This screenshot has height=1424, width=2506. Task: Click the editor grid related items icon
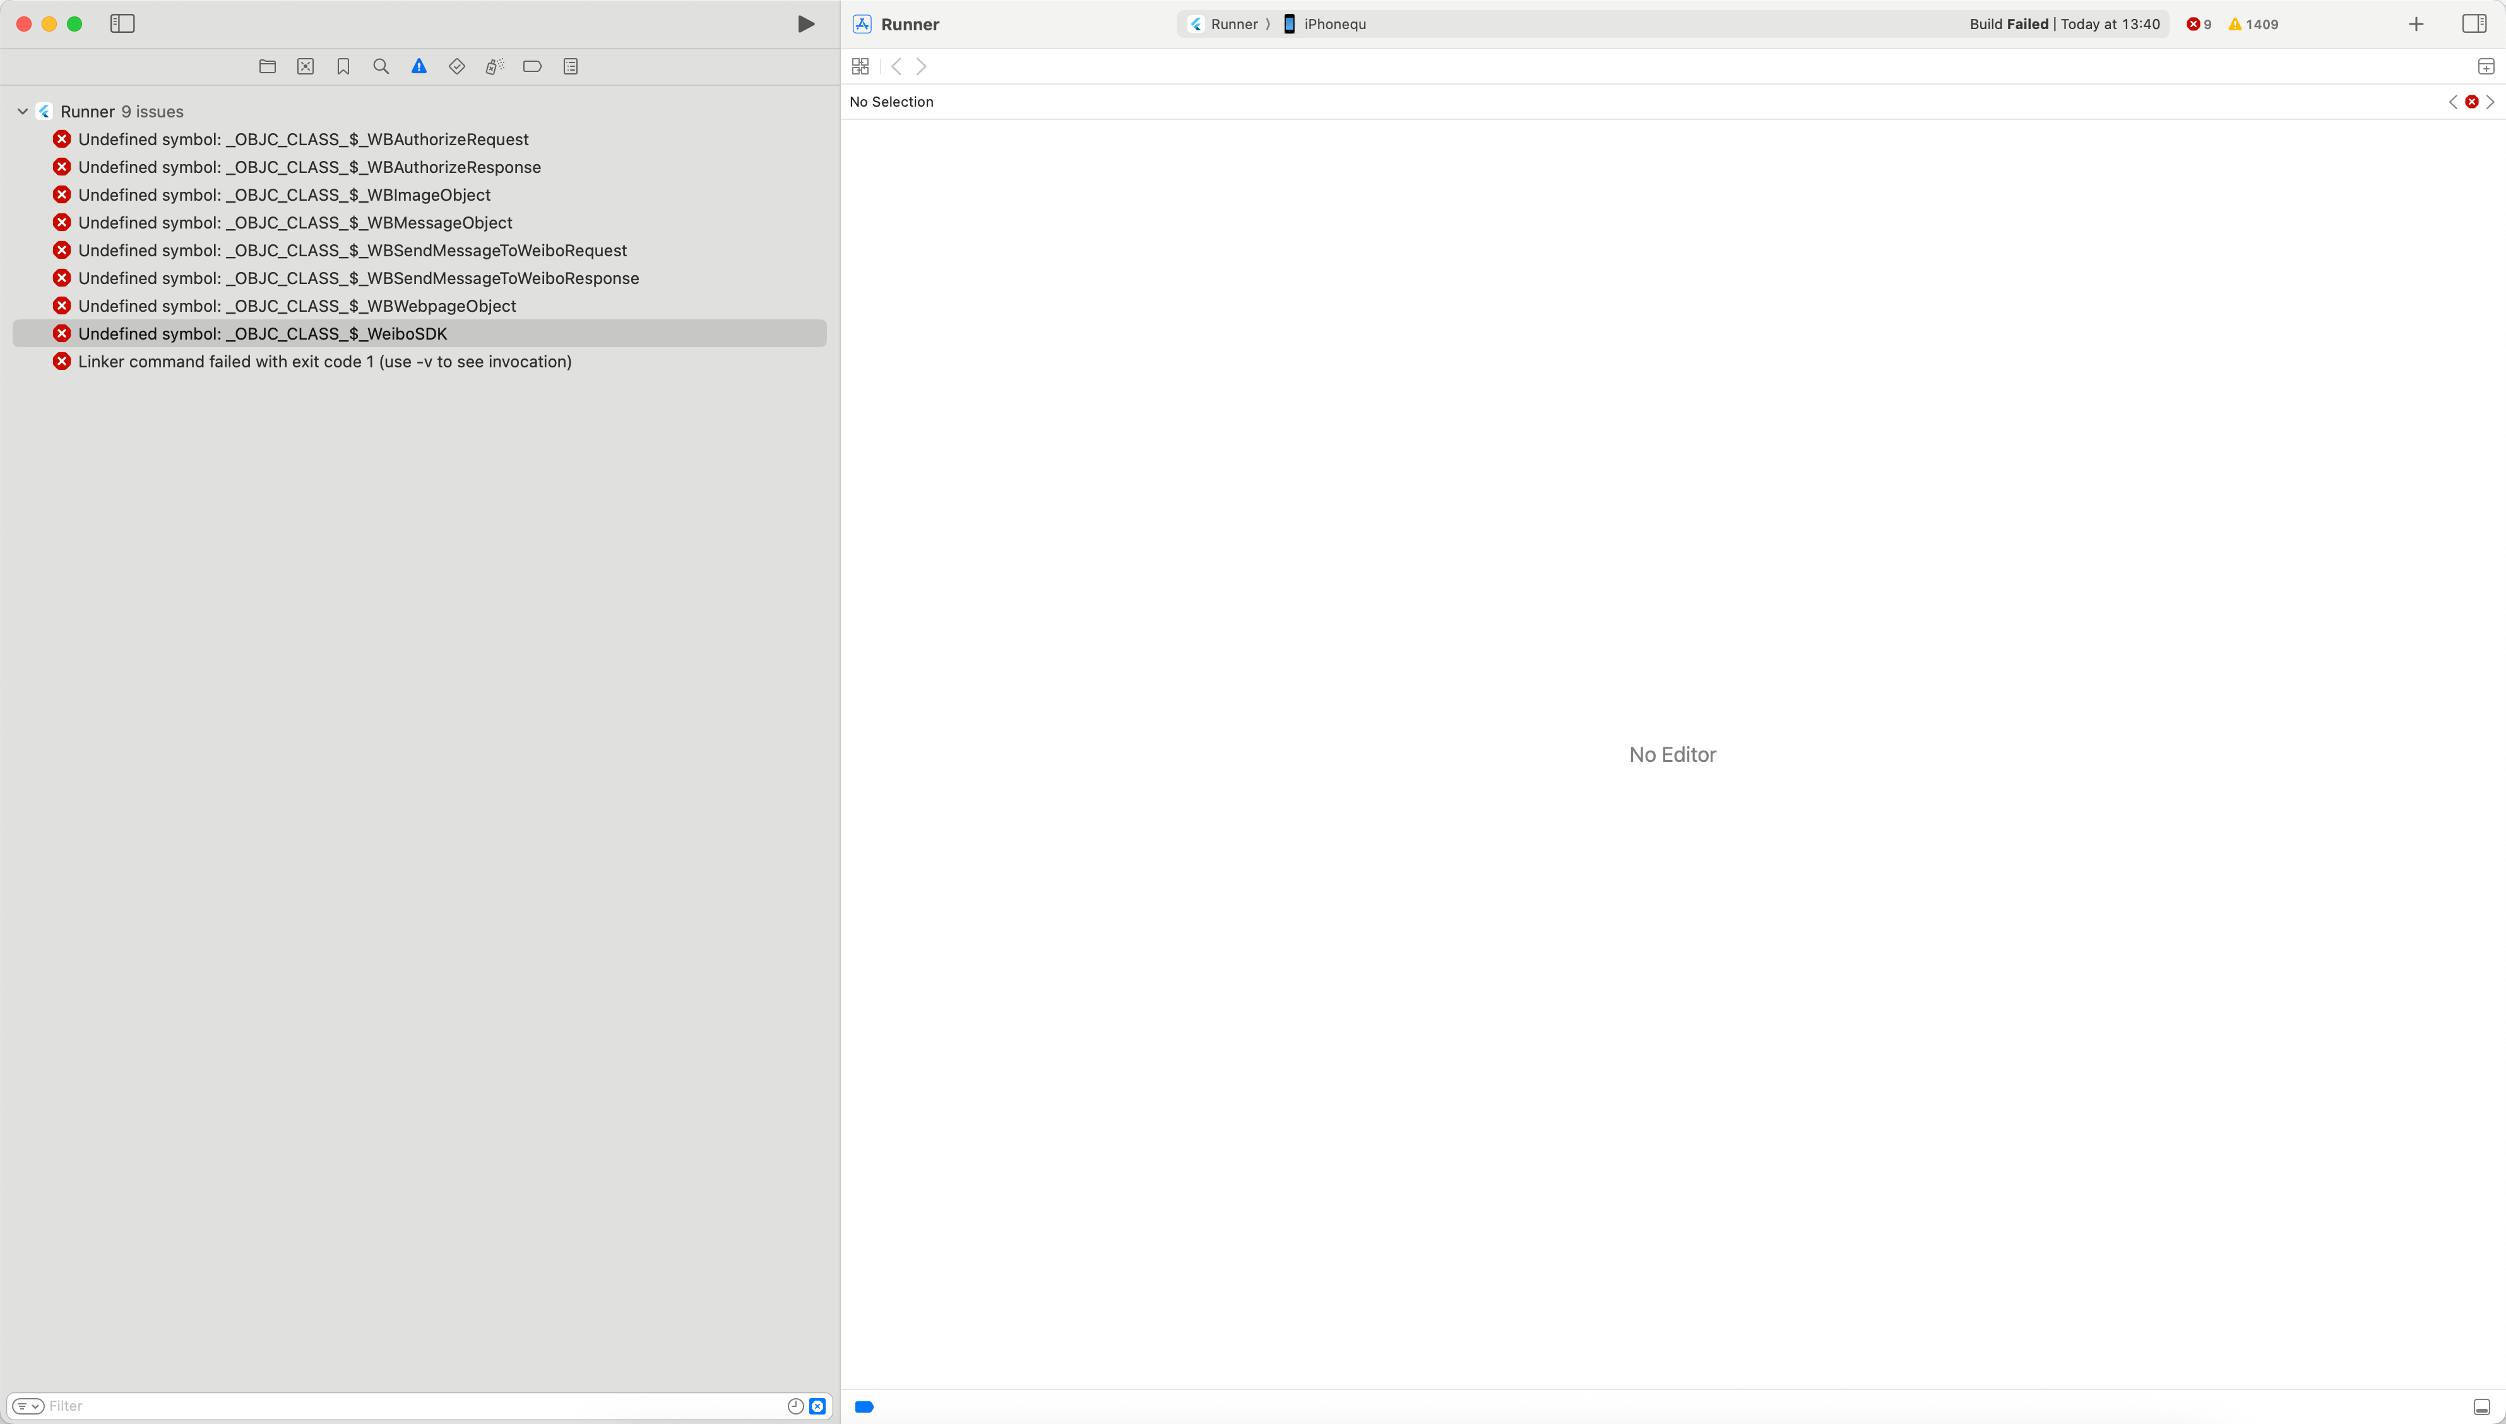tap(860, 66)
